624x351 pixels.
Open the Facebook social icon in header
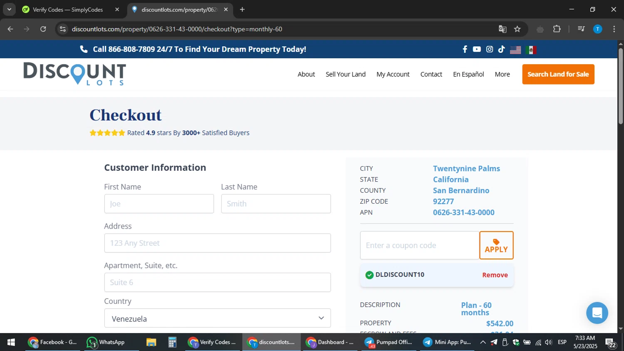point(465,49)
